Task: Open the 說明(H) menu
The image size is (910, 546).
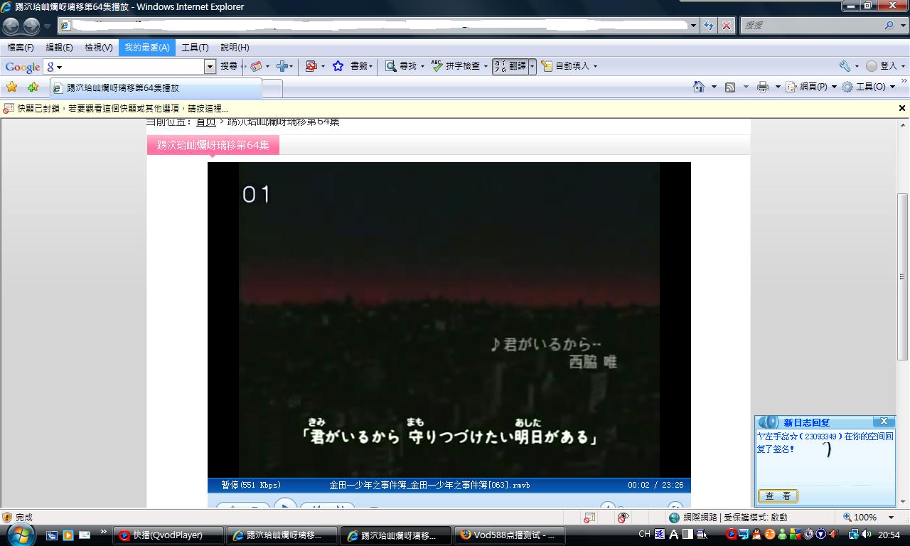Action: click(235, 48)
